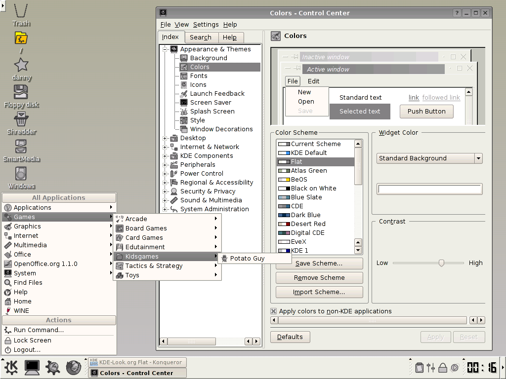
Task: Open the Standard Background widget color dropdown
Action: point(429,158)
